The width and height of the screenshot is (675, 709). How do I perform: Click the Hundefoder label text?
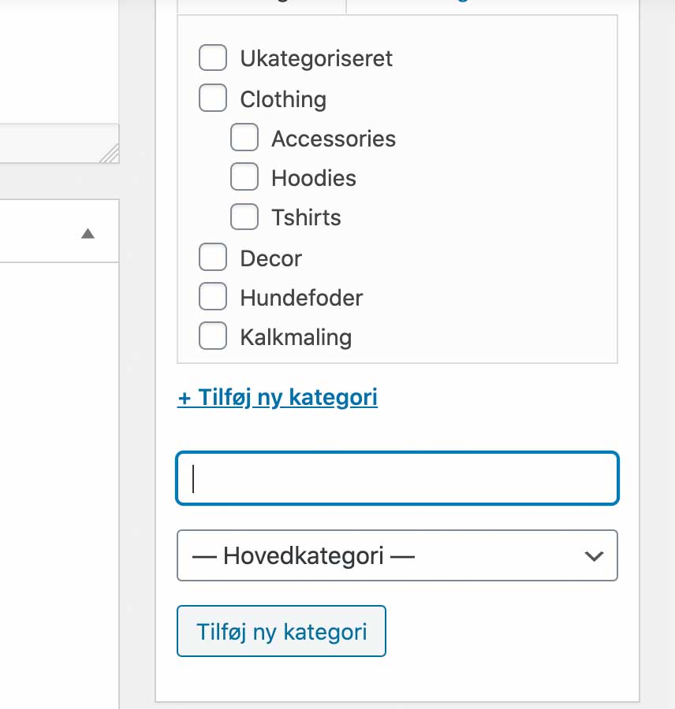tap(301, 298)
